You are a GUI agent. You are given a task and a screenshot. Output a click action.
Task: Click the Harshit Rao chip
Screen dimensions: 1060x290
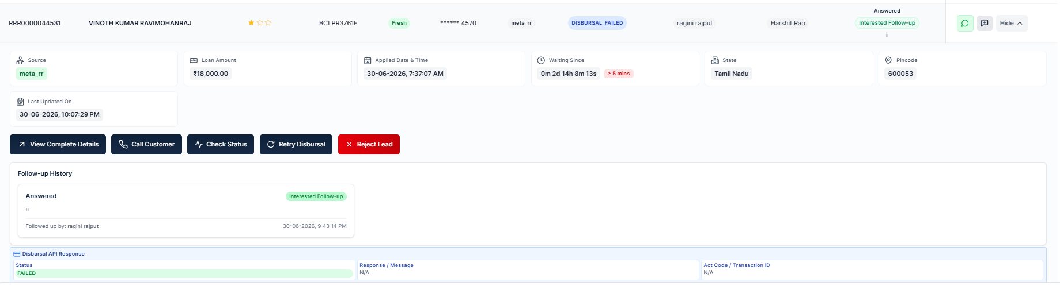coord(788,23)
